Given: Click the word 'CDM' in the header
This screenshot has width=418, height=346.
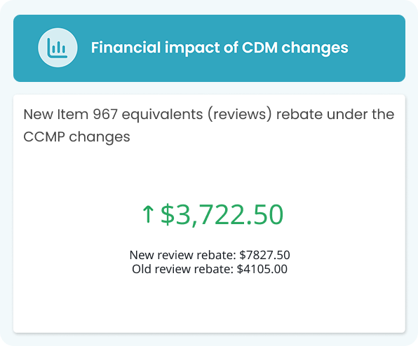Looking at the screenshot, I should (x=259, y=48).
